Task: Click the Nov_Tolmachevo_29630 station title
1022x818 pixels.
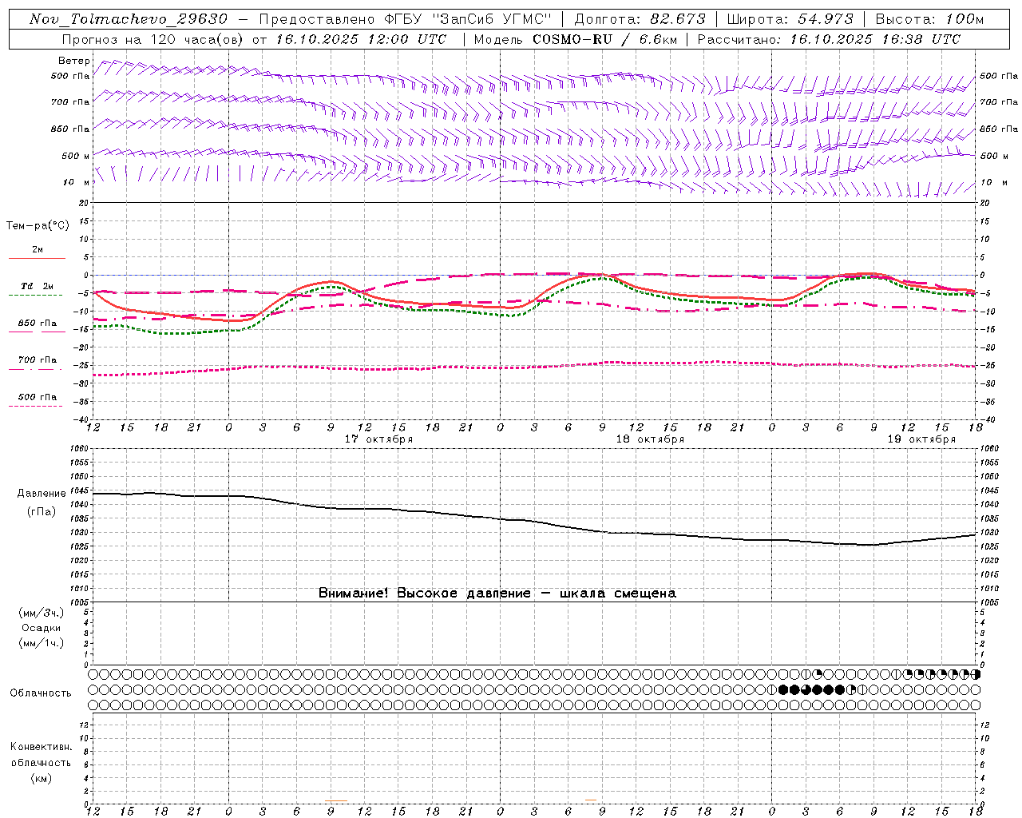Action: [x=129, y=19]
